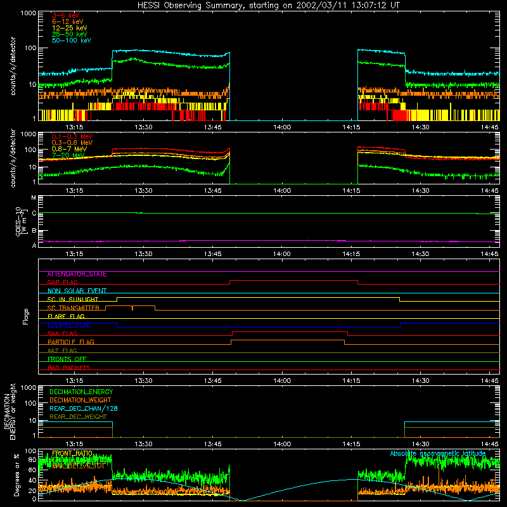507x507 pixels.
Task: Click the 14:00 tick under the keV panel
Action: (282, 127)
